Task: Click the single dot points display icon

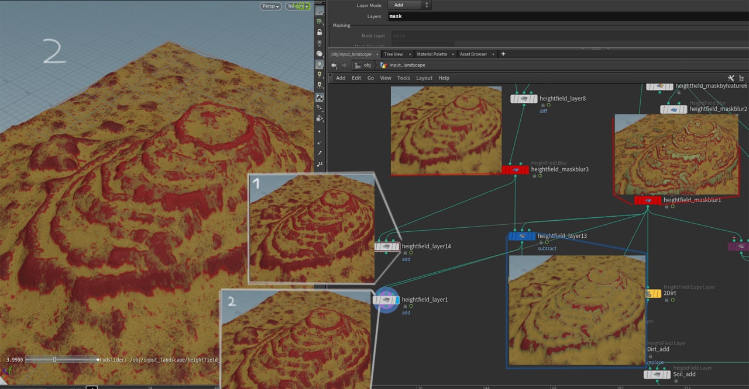Action: point(319,131)
